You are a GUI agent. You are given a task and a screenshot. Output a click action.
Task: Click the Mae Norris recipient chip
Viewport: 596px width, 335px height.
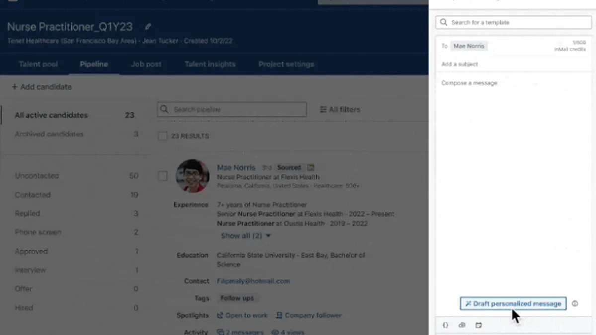pyautogui.click(x=469, y=46)
